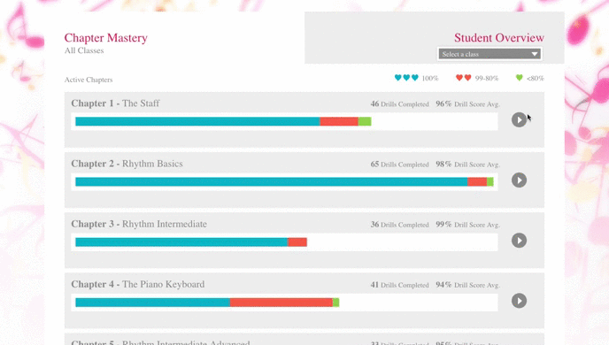Open Chapter 3 Rhythm Intermediate arrow button
The width and height of the screenshot is (609, 345).
[519, 241]
